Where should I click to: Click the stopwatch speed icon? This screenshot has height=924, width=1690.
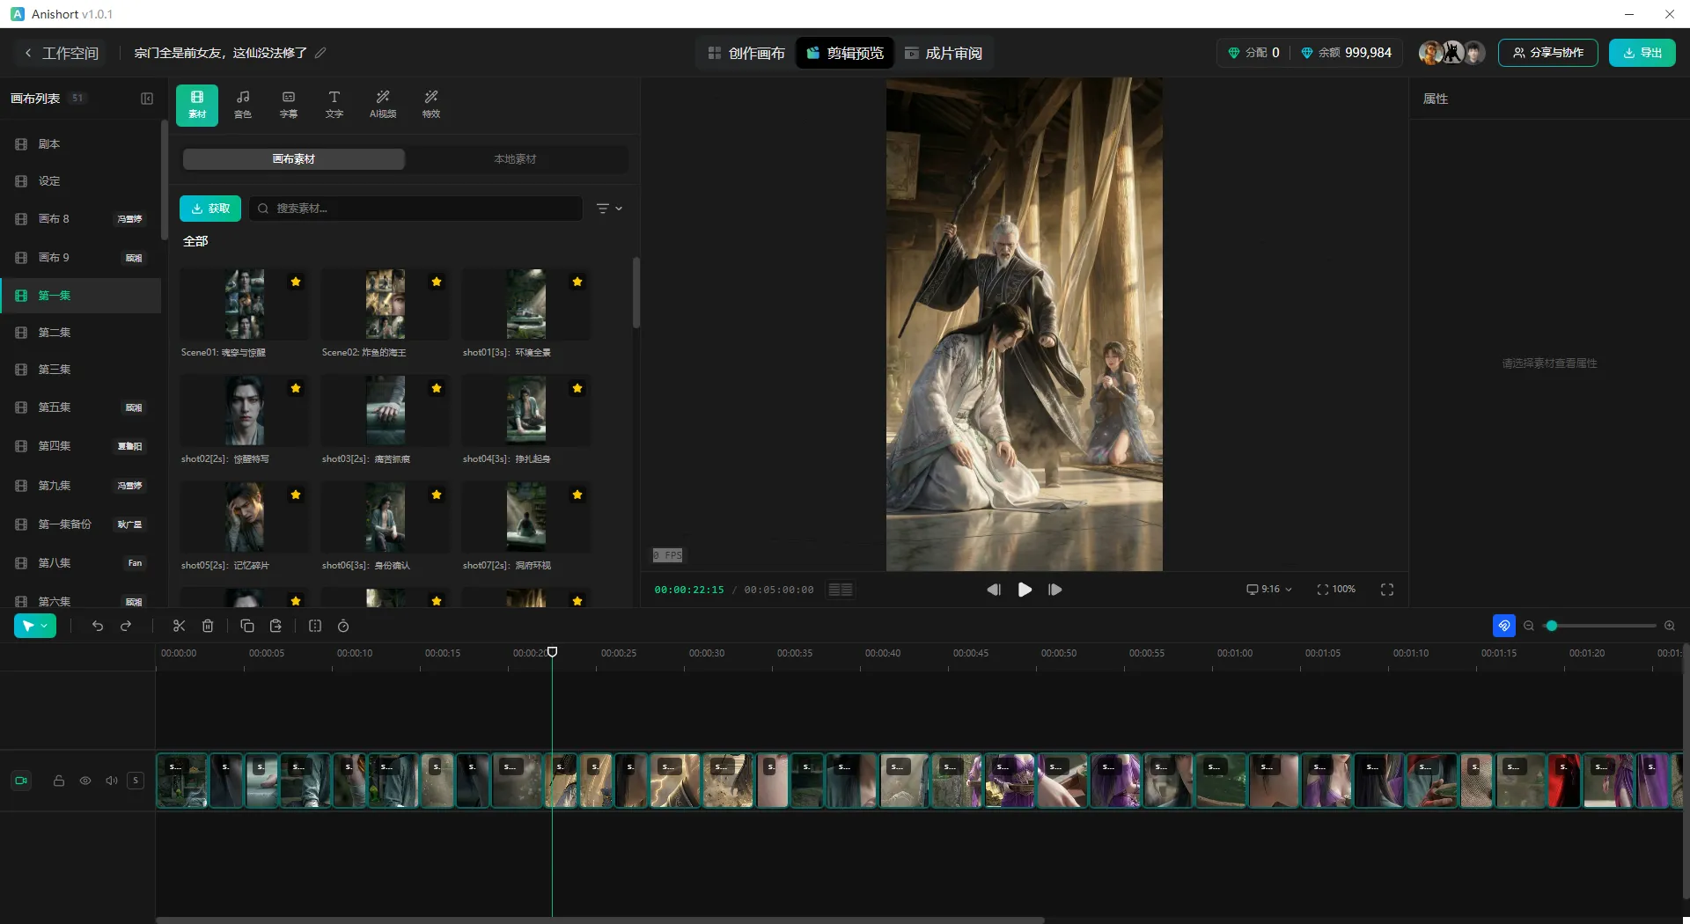(x=343, y=626)
